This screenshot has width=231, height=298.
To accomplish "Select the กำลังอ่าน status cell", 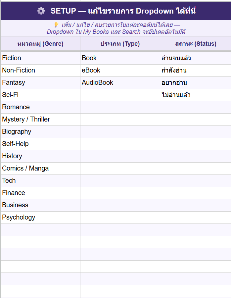I will tap(196, 71).
